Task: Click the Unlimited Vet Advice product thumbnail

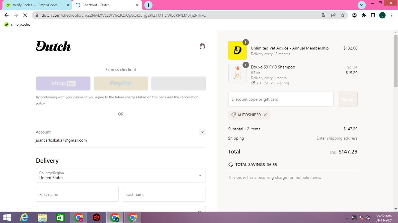Action: pos(237,50)
